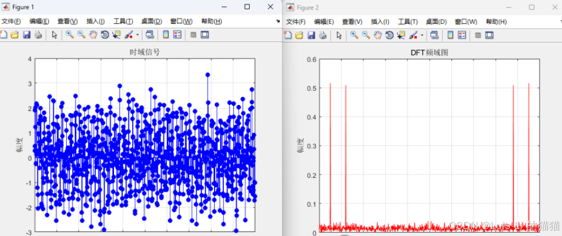Image resolution: width=562 pixels, height=236 pixels.
Task: Save figure icon in Figure 1 toolbar
Action: [26, 35]
